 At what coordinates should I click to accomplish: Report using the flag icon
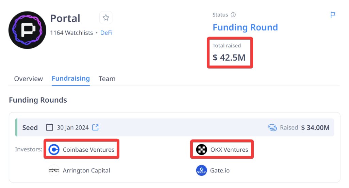click(333, 15)
